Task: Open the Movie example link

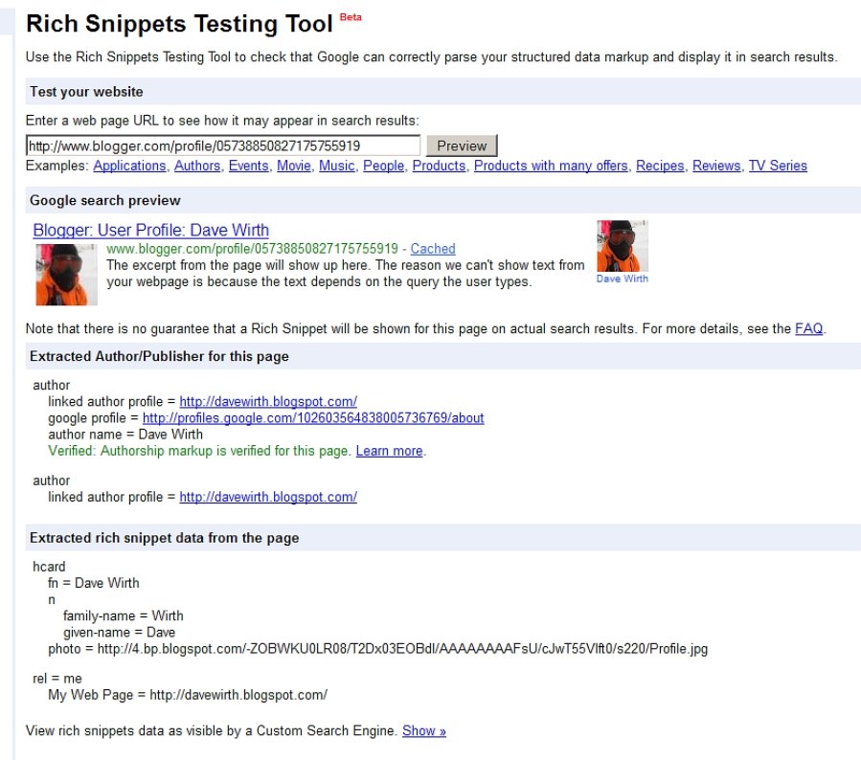Action: [x=294, y=166]
